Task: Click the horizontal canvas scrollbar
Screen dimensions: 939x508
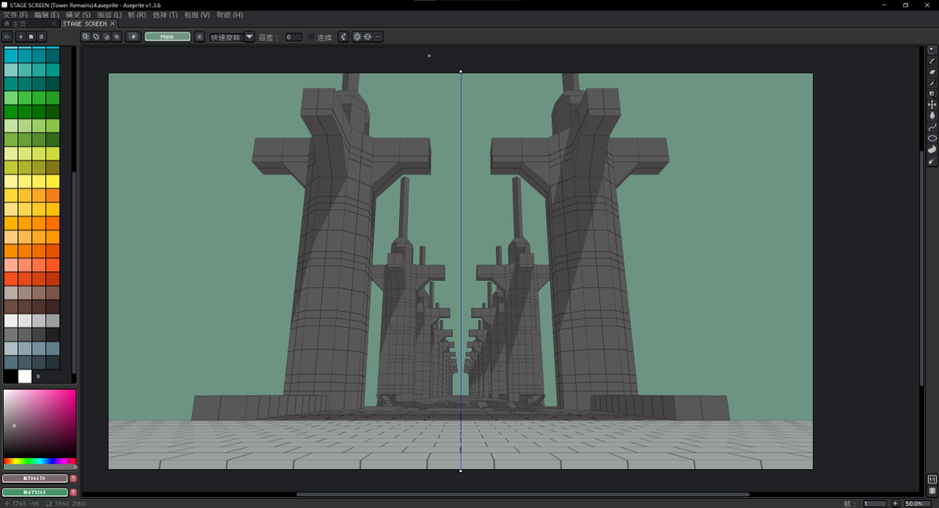Action: coord(523,494)
